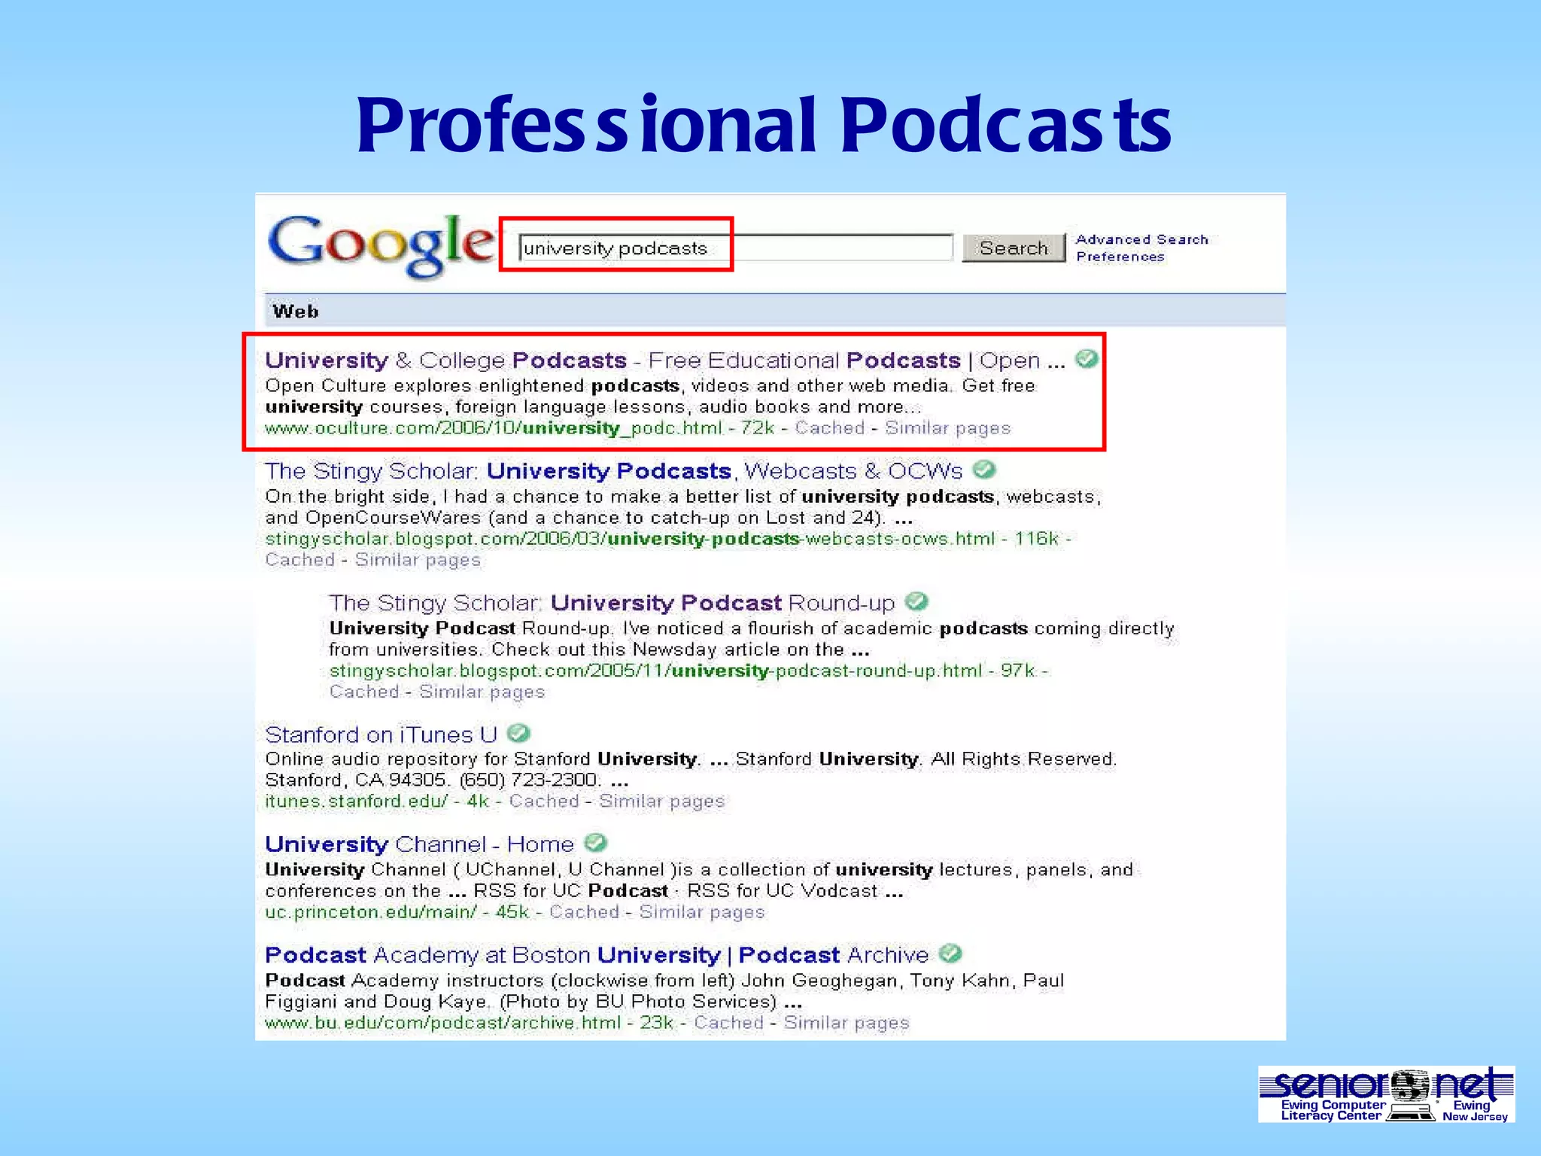Open Stanford on iTunes U result
The height and width of the screenshot is (1156, 1541).
click(x=381, y=735)
